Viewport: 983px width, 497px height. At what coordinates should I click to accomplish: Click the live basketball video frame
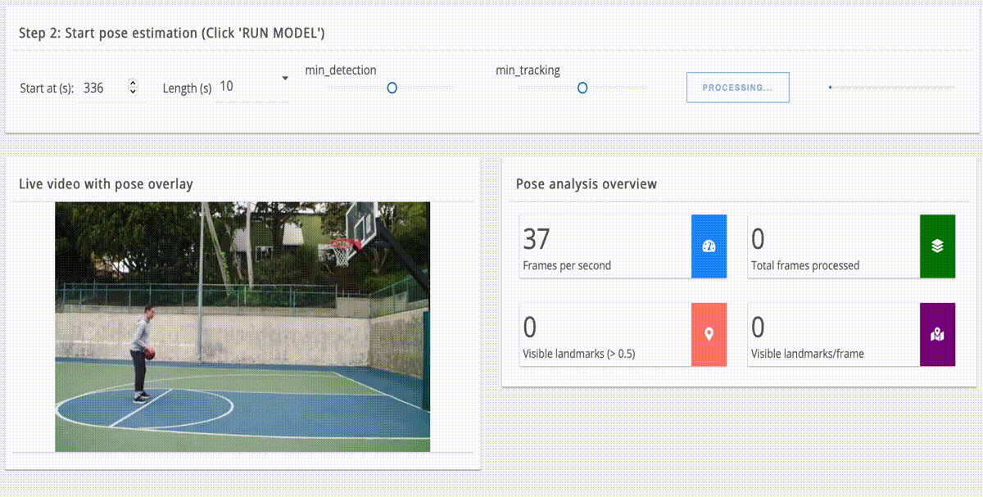[242, 327]
